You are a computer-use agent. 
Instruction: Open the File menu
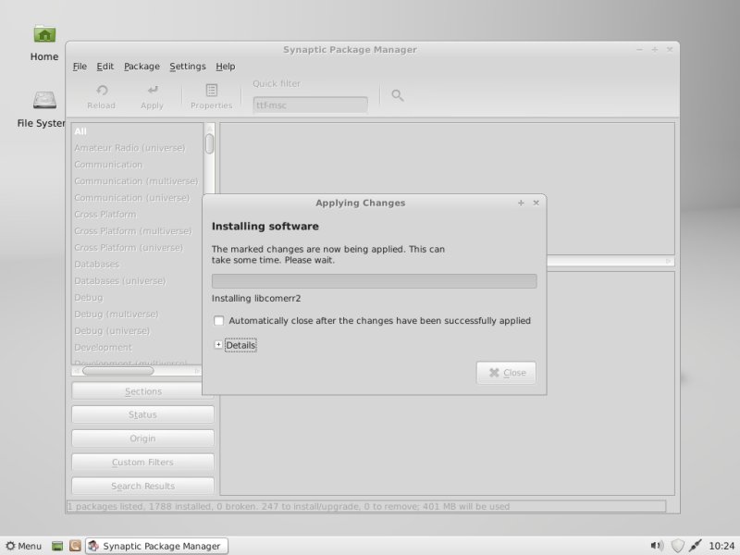coord(80,67)
